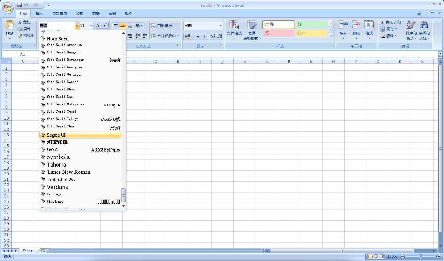Select the Format Painter (格式刷) brush

[26, 36]
